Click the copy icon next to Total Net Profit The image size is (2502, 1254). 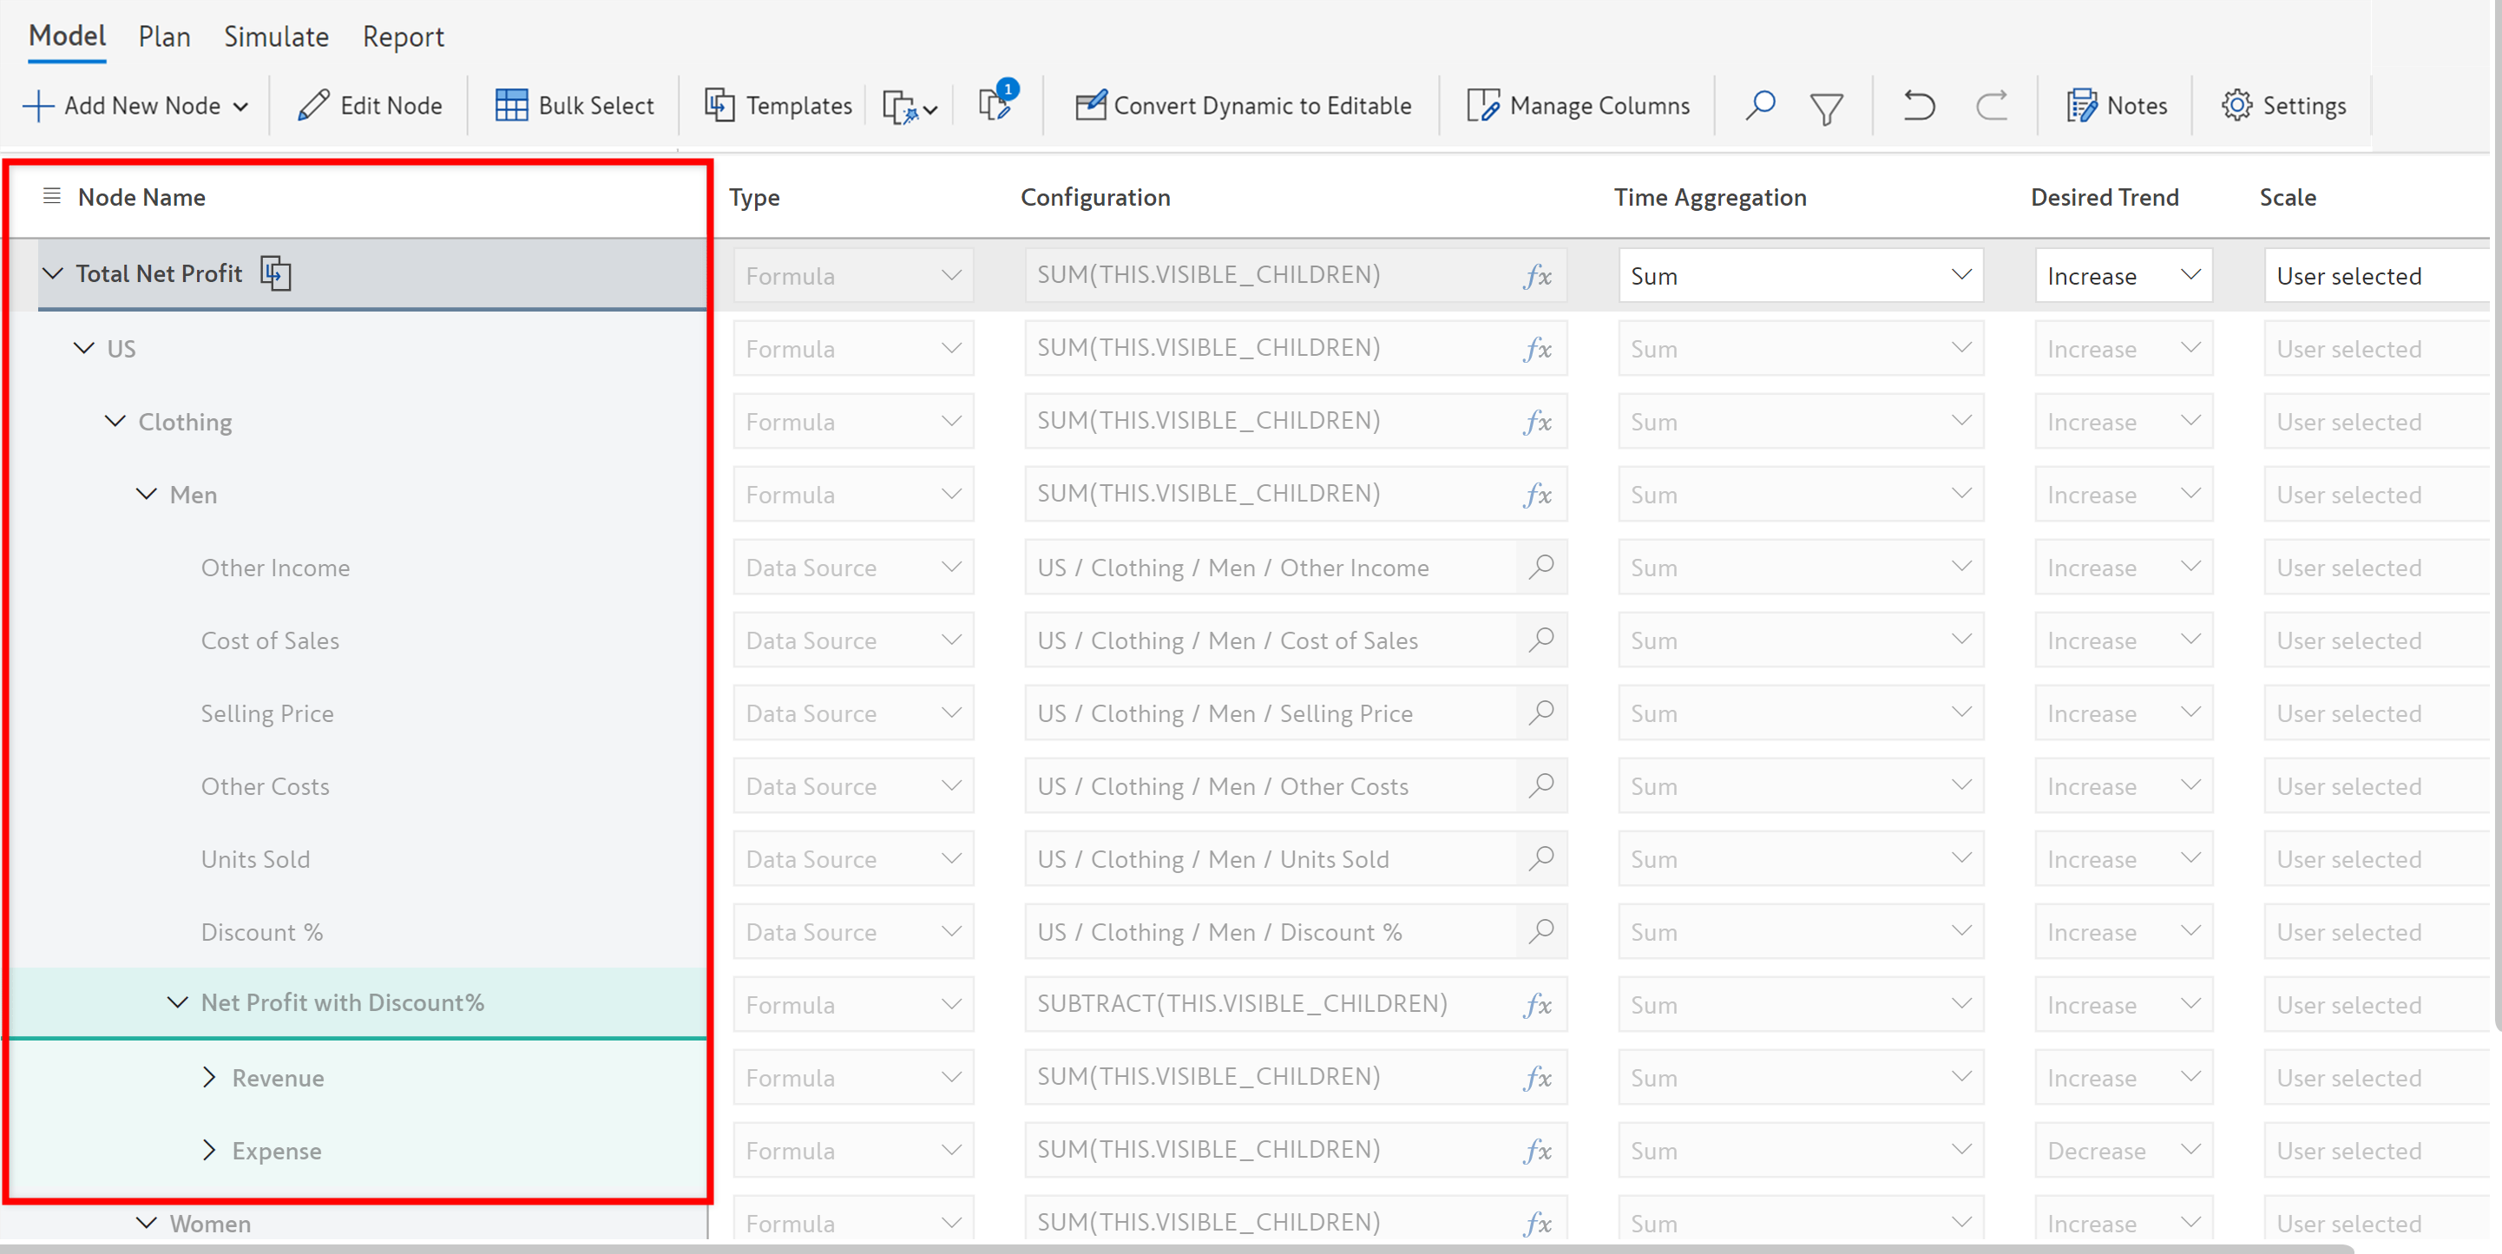(x=276, y=274)
